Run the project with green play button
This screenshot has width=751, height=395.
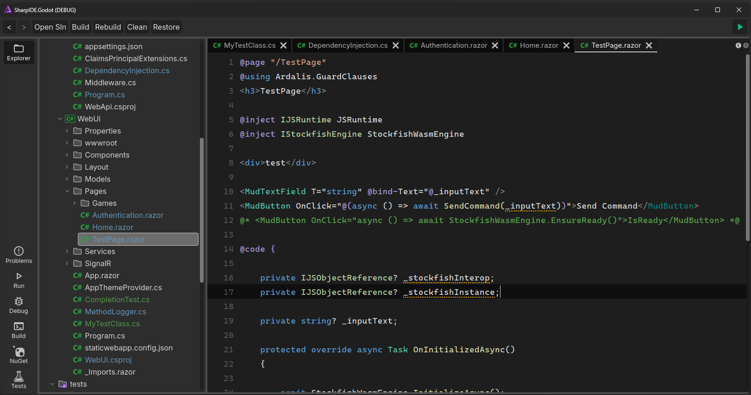pos(740,27)
